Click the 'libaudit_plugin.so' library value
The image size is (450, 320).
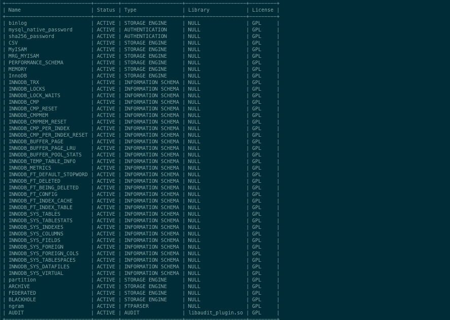(x=216, y=313)
